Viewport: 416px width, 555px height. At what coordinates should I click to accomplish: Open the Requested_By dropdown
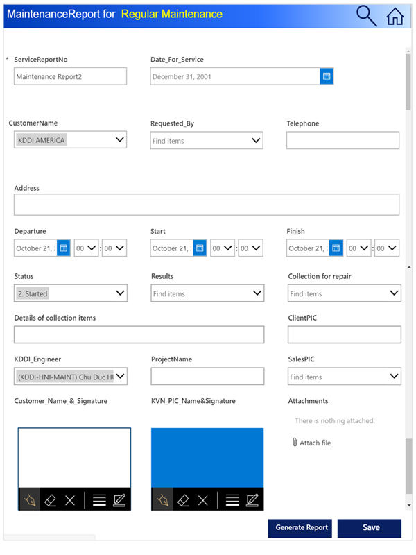point(256,141)
